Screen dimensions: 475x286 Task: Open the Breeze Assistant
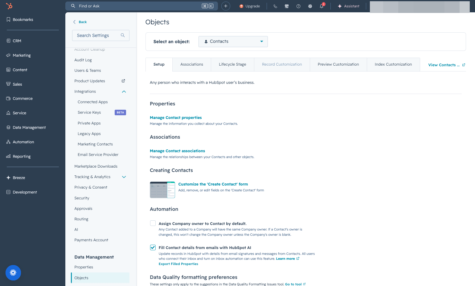pos(349,6)
